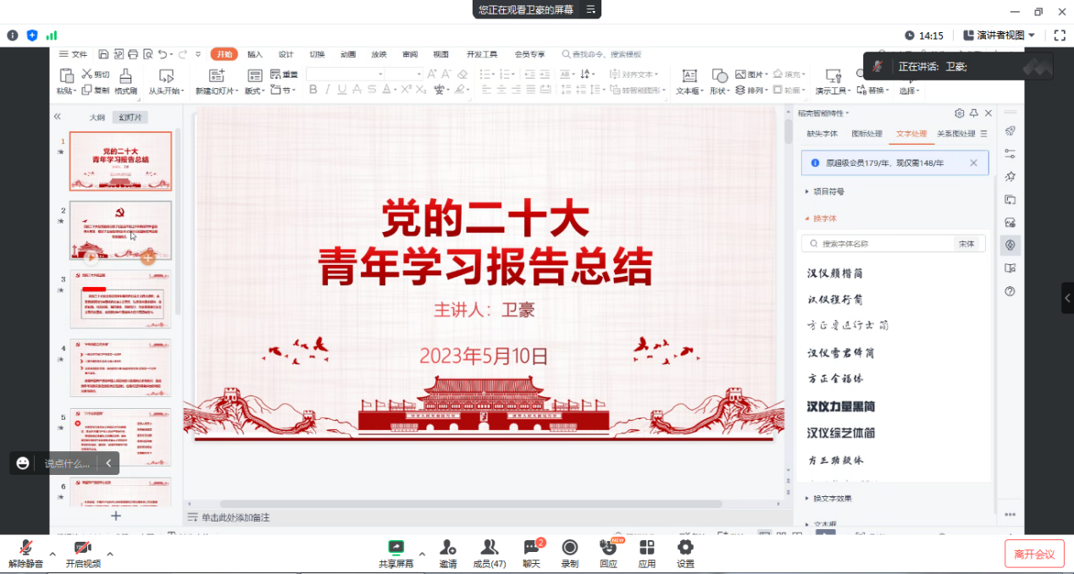Click the Print icon in quick access bar

pyautogui.click(x=132, y=54)
